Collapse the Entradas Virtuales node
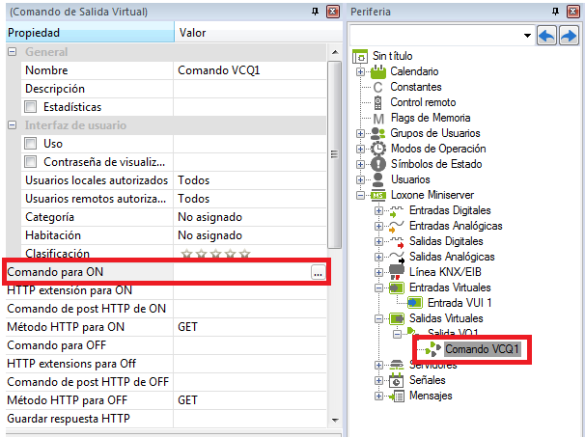585x438 pixels. pos(378,288)
